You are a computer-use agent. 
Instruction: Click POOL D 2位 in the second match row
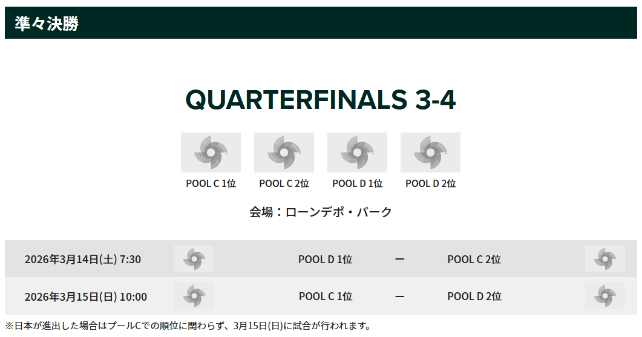click(474, 296)
